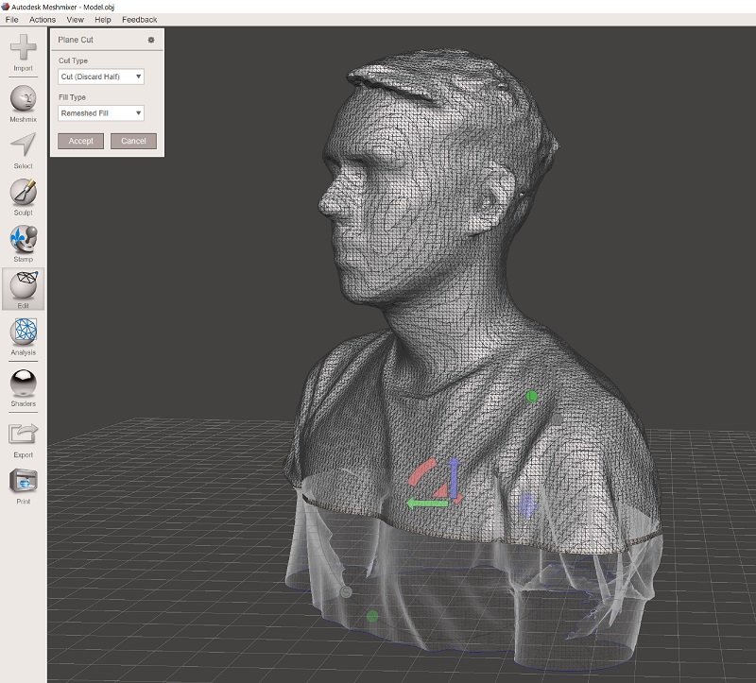
Task: Click the red rotation arc handle
Action: tap(421, 472)
